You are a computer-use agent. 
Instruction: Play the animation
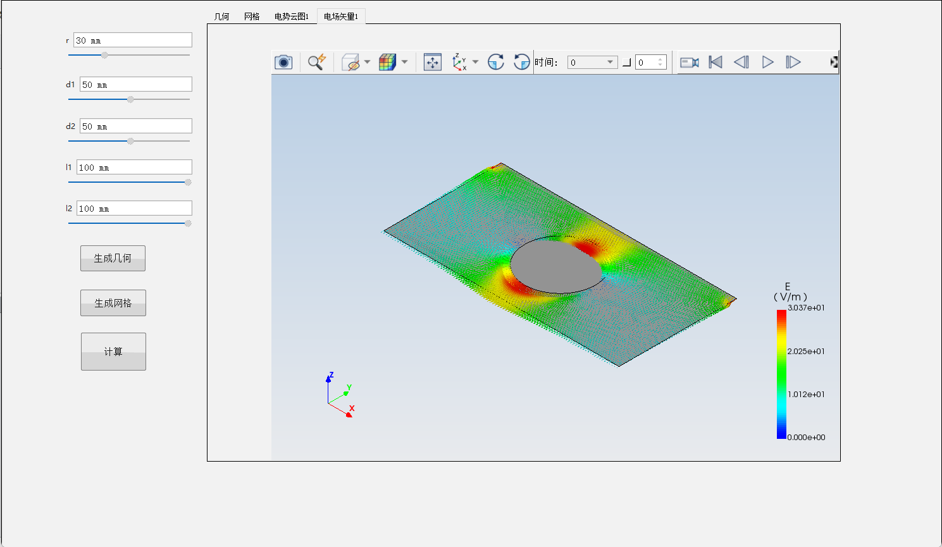(767, 62)
